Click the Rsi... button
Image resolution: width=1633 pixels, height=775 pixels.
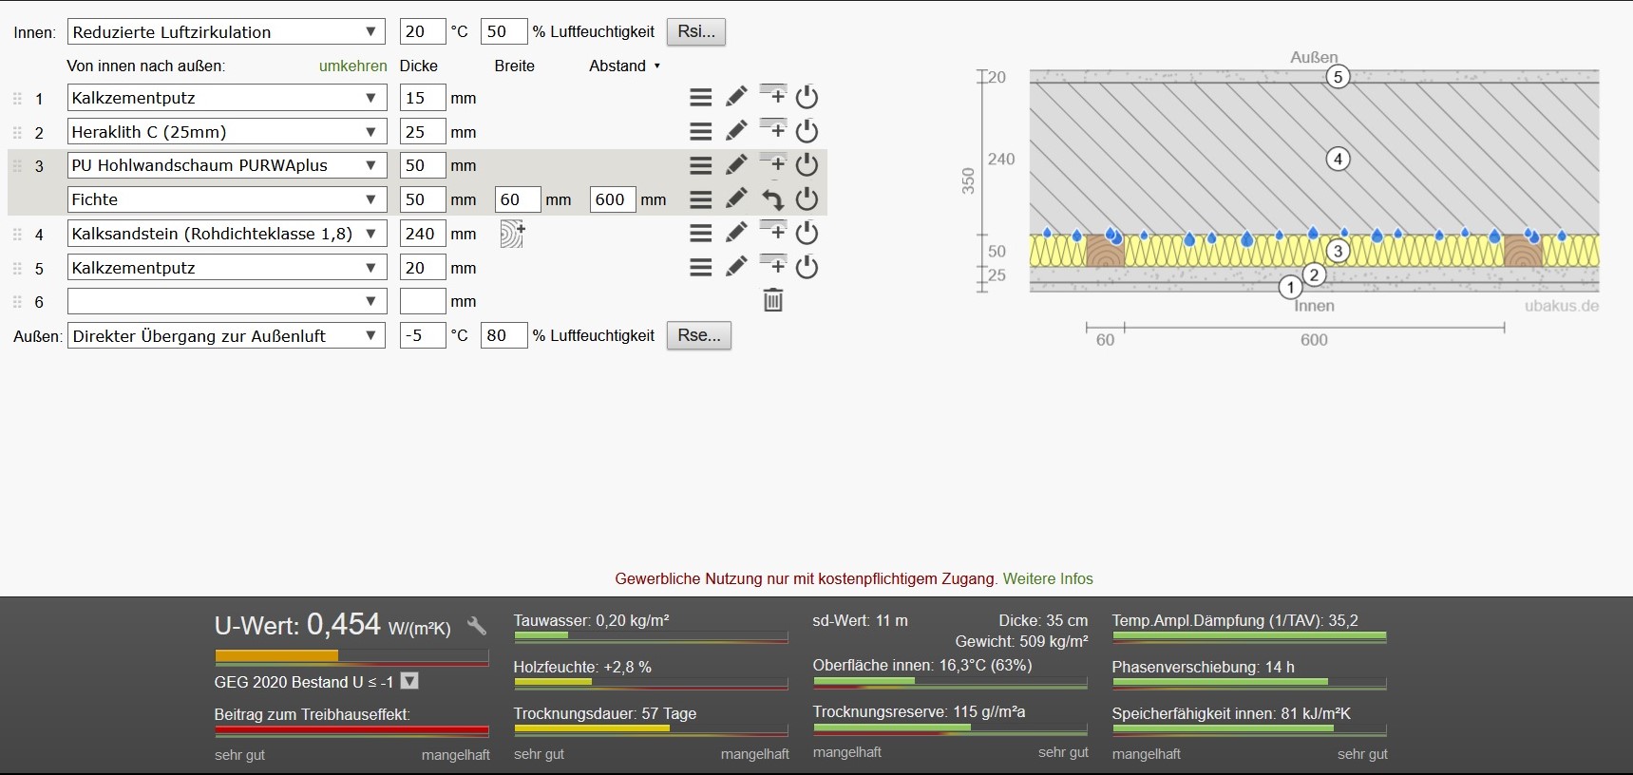695,31
